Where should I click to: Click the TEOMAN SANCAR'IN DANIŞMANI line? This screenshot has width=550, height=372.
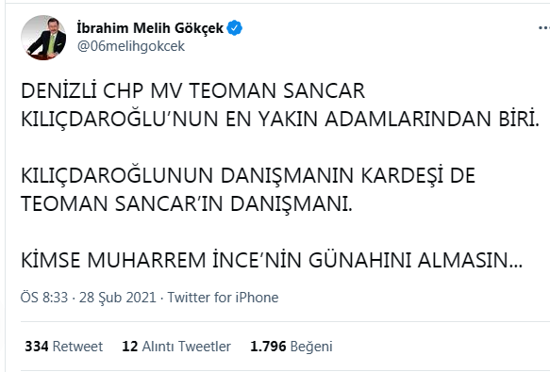pos(187,203)
